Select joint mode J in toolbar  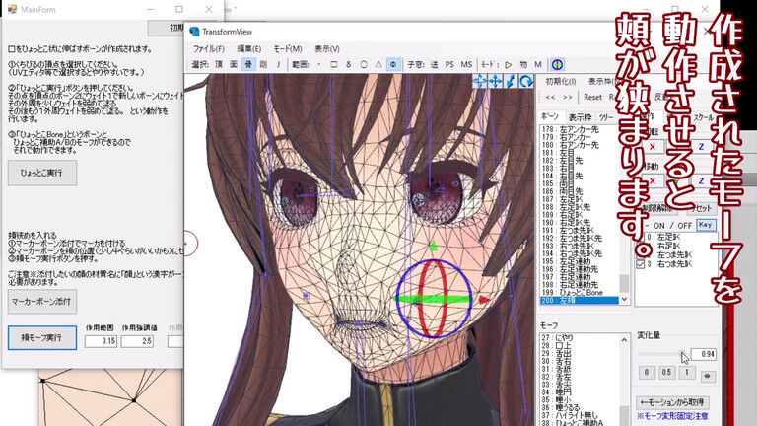tap(278, 64)
